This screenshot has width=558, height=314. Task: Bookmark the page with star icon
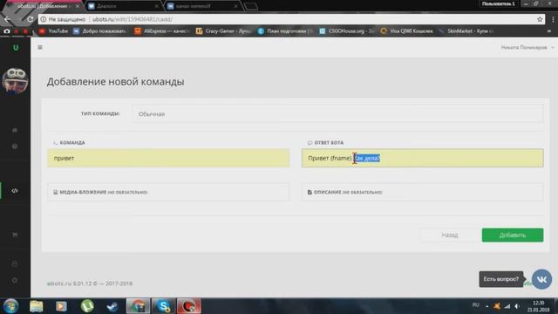point(540,19)
